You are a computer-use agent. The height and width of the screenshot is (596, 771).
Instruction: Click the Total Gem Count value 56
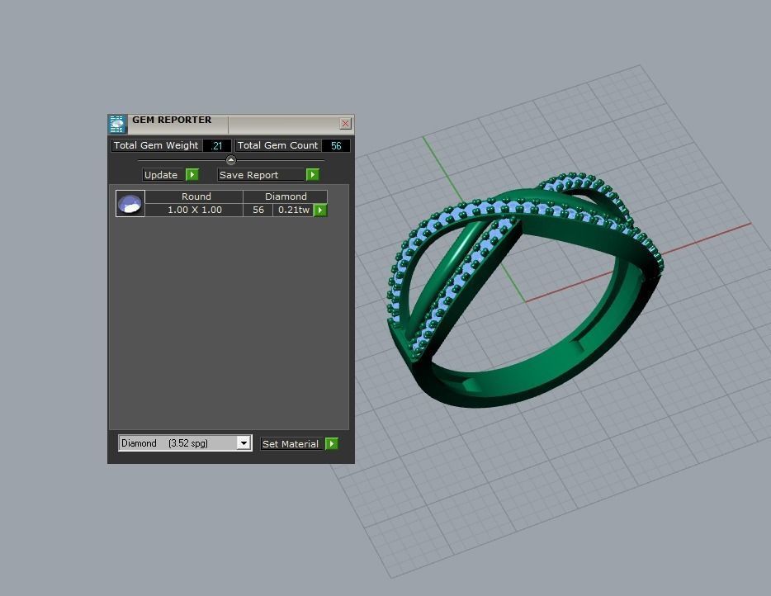[x=336, y=145]
